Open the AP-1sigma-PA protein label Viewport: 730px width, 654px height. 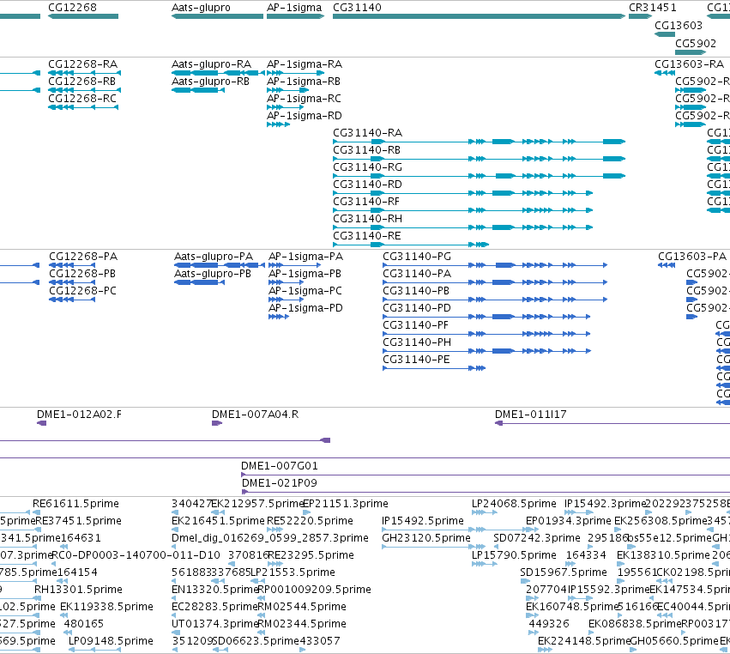pyautogui.click(x=305, y=257)
